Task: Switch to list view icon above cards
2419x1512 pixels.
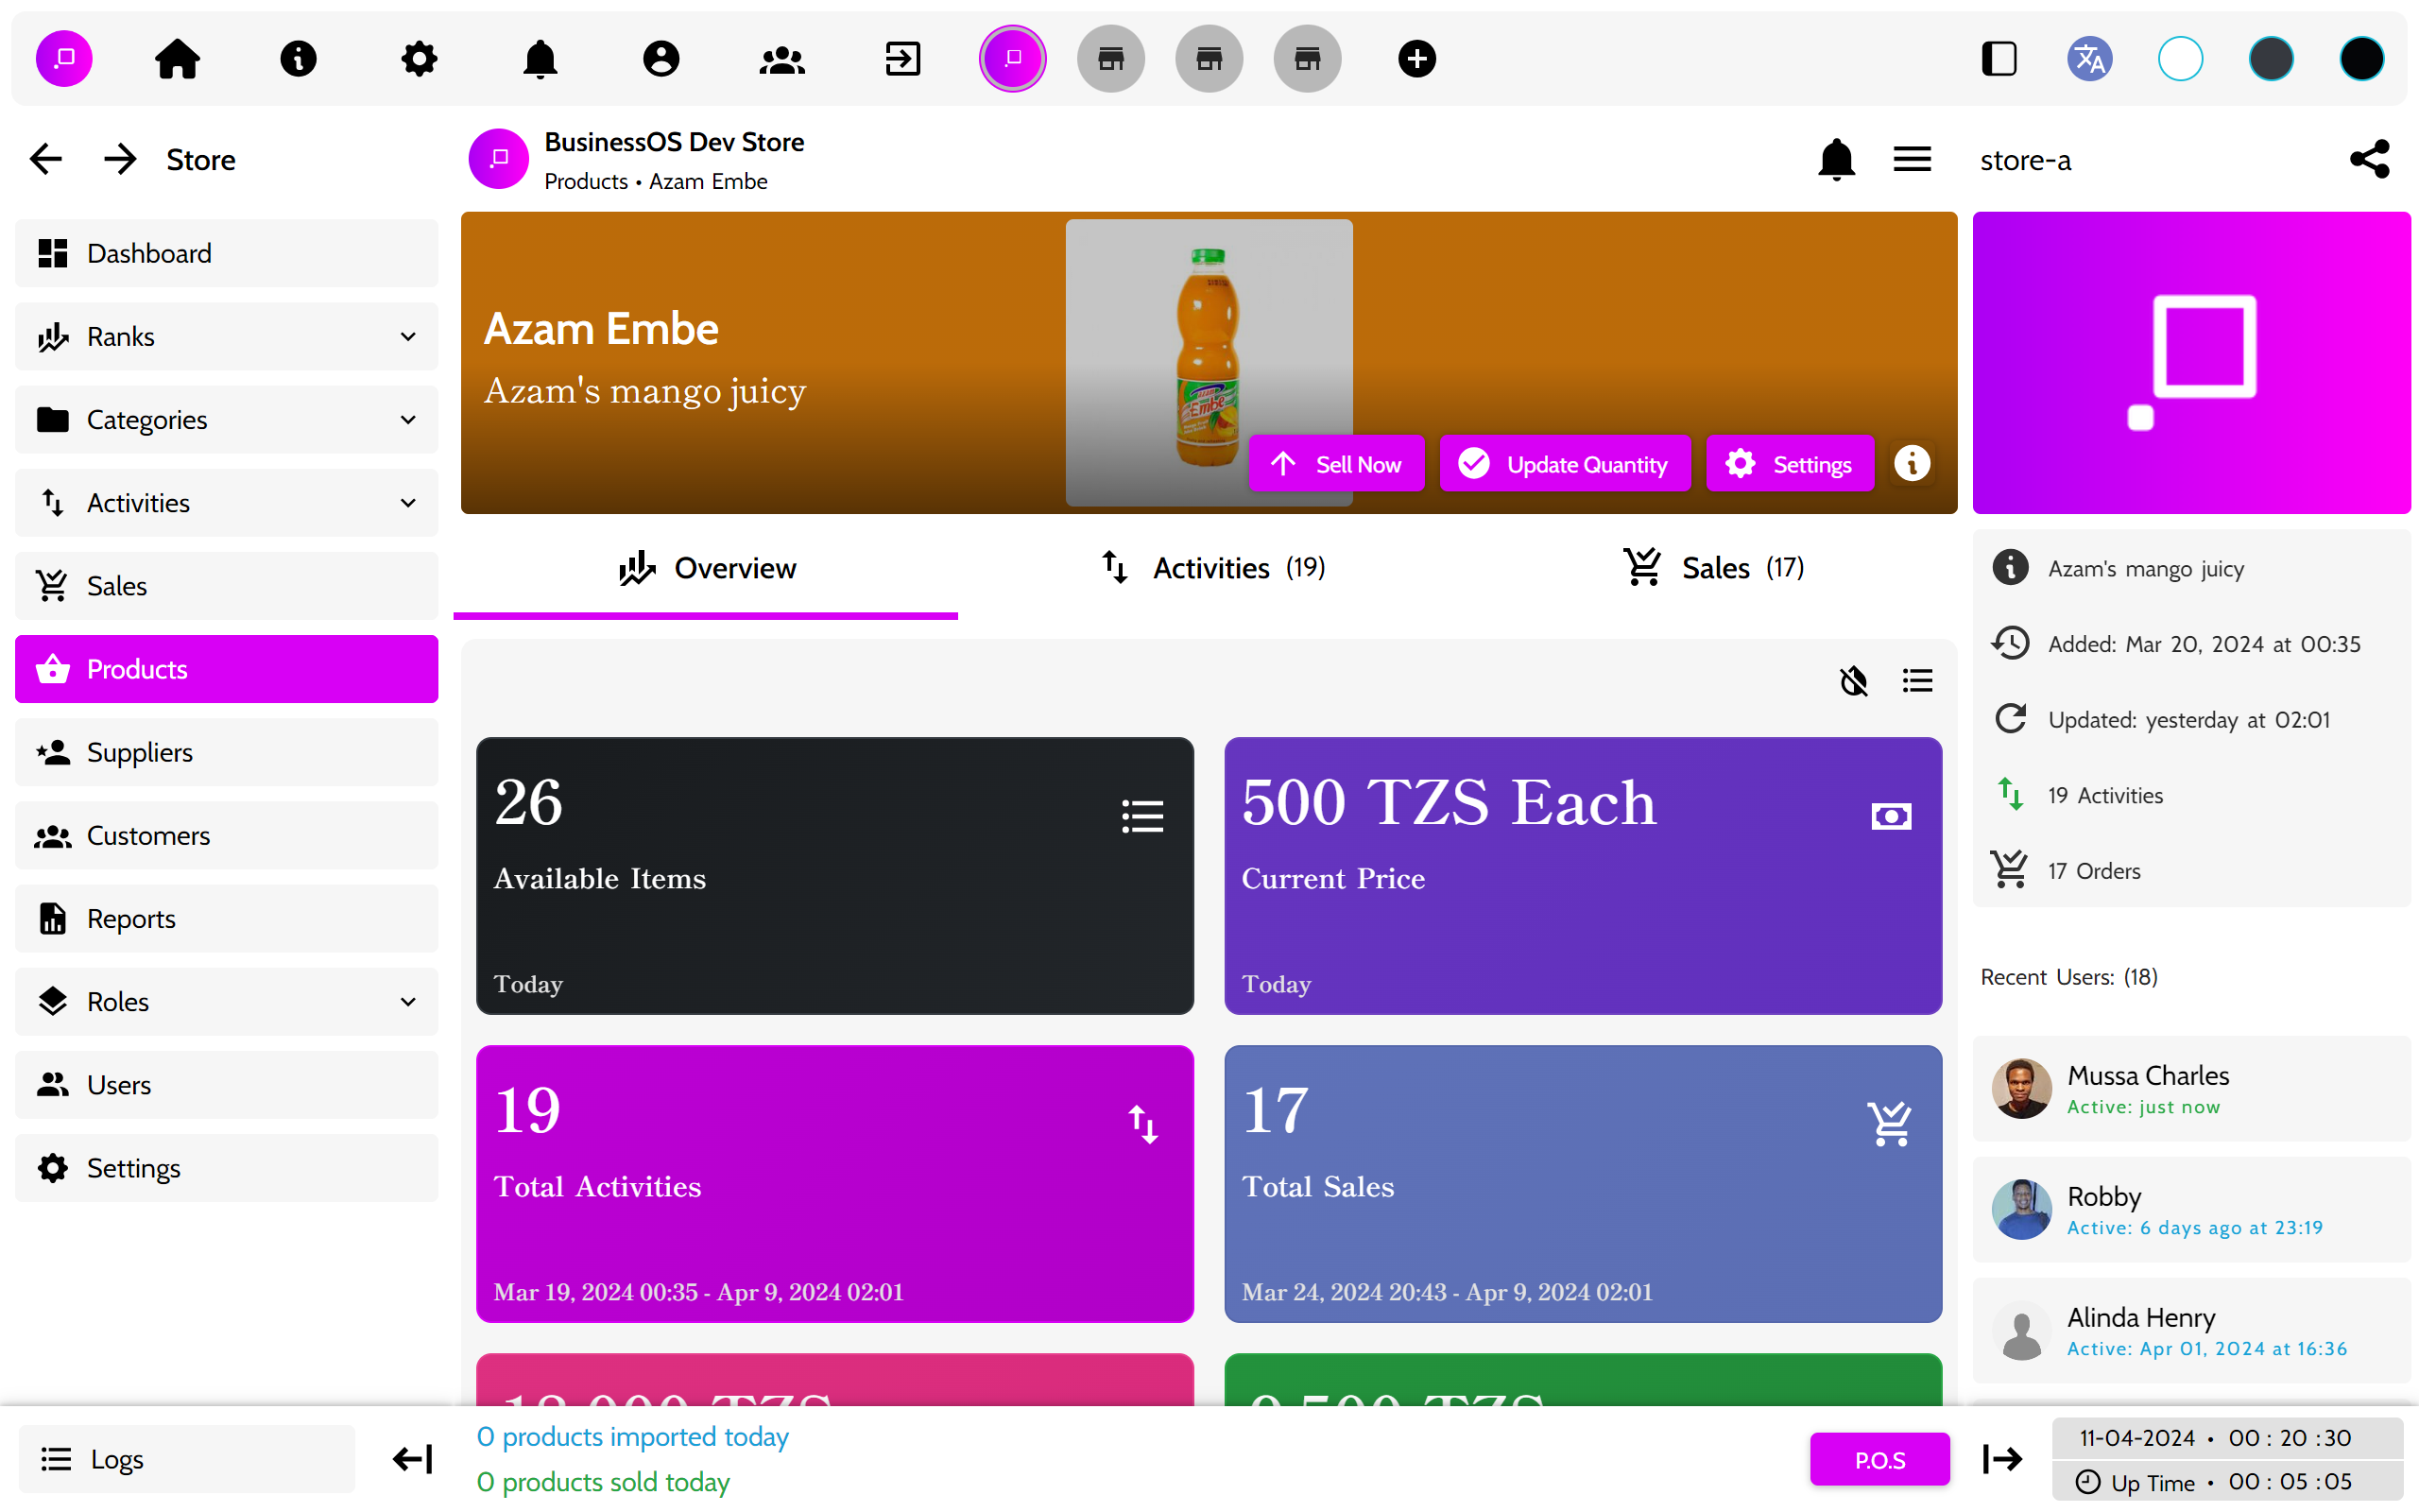Action: click(1917, 681)
